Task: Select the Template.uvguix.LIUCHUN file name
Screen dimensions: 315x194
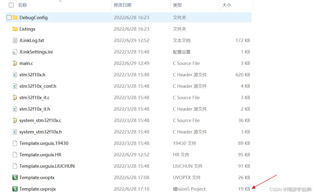Action: tap(47, 166)
